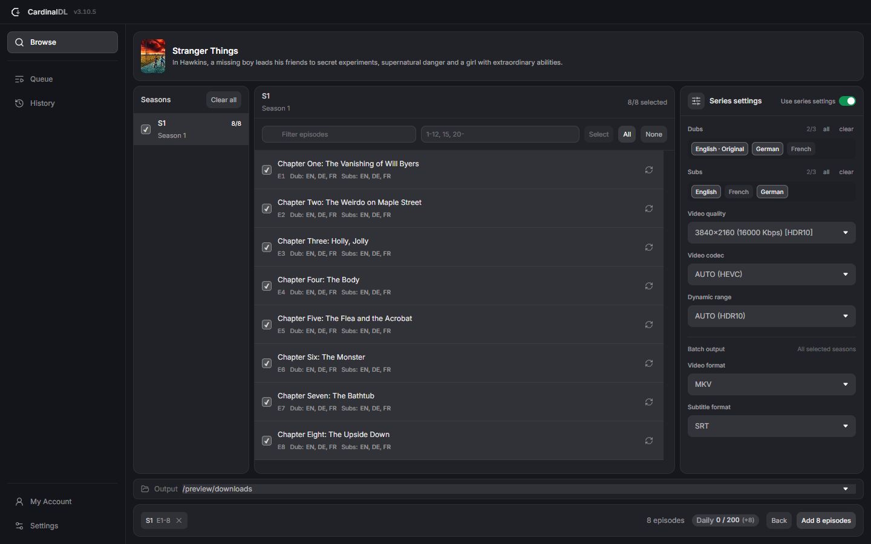
Task: Open the Video quality dropdown
Action: tap(772, 233)
